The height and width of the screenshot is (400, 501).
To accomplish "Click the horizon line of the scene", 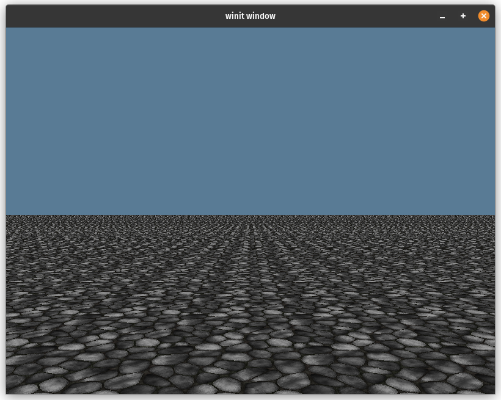I will pos(250,214).
